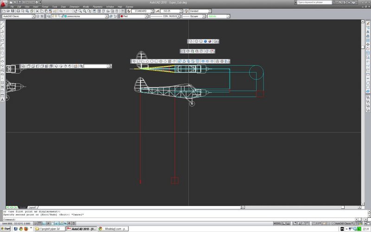Open the Draw menu
The height and width of the screenshot is (232, 371).
tap(63, 7)
